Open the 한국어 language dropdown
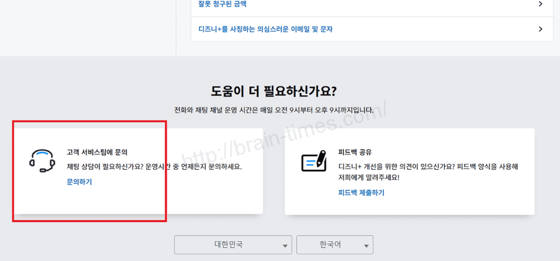 click(x=330, y=245)
